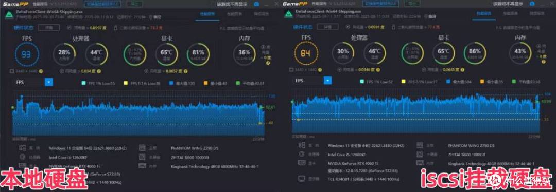The height and width of the screenshot is (192, 556).
Task: Click Windows system icon in left window hardware list
Action: click(x=22, y=148)
